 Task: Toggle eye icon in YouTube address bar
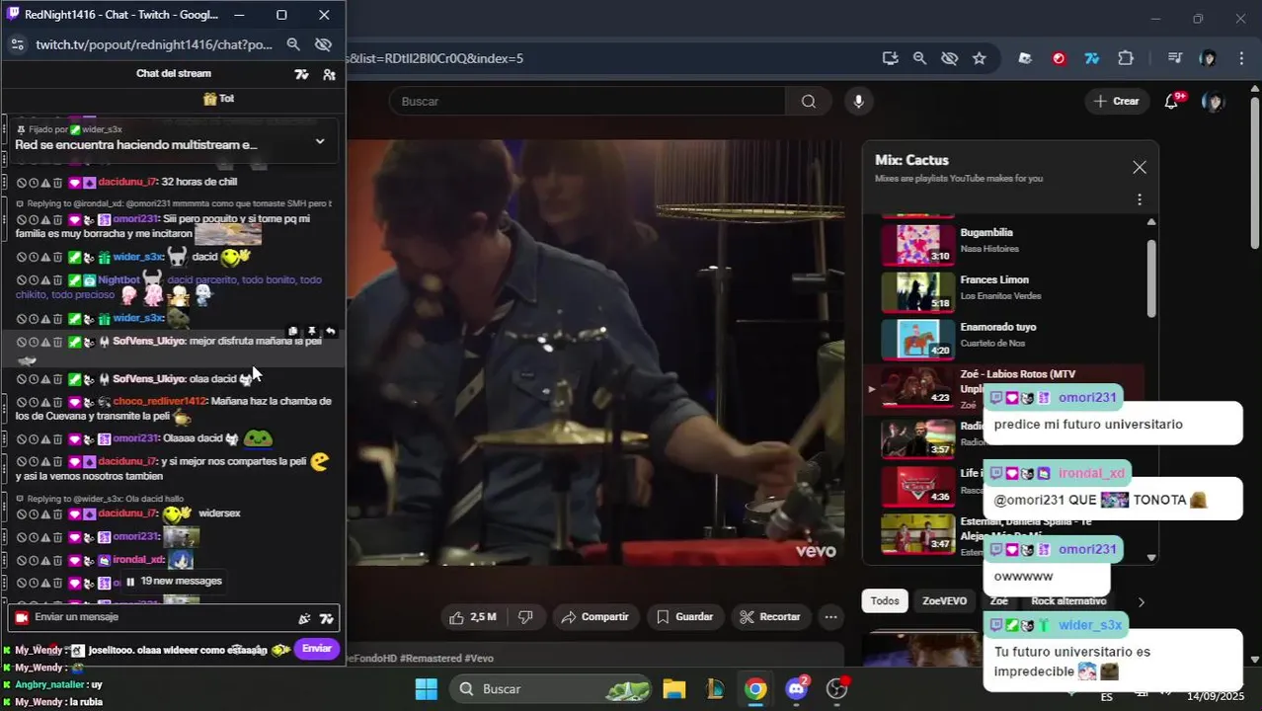pos(949,58)
